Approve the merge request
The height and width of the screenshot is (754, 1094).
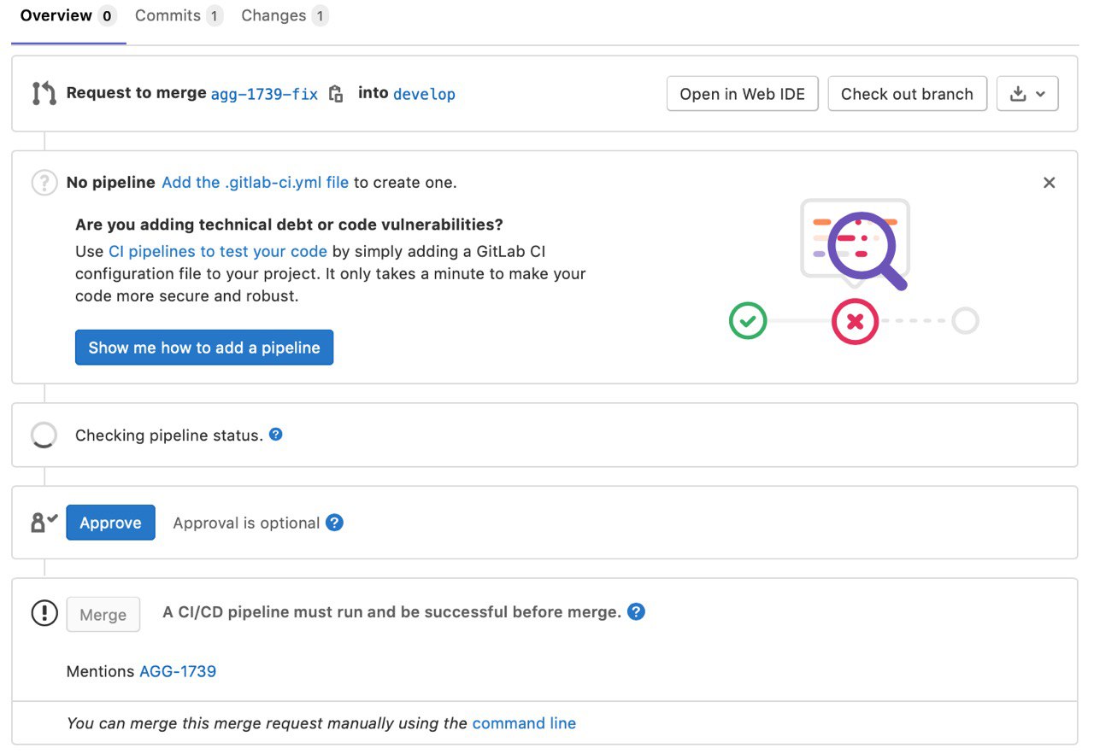click(110, 523)
